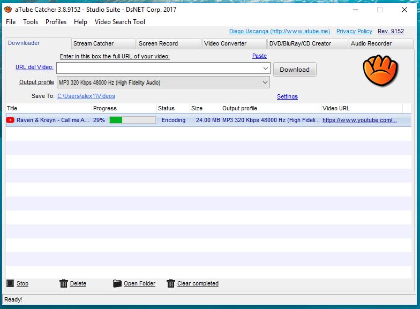
Task: Open the Diego Uscanga atube.me link
Action: (280, 31)
